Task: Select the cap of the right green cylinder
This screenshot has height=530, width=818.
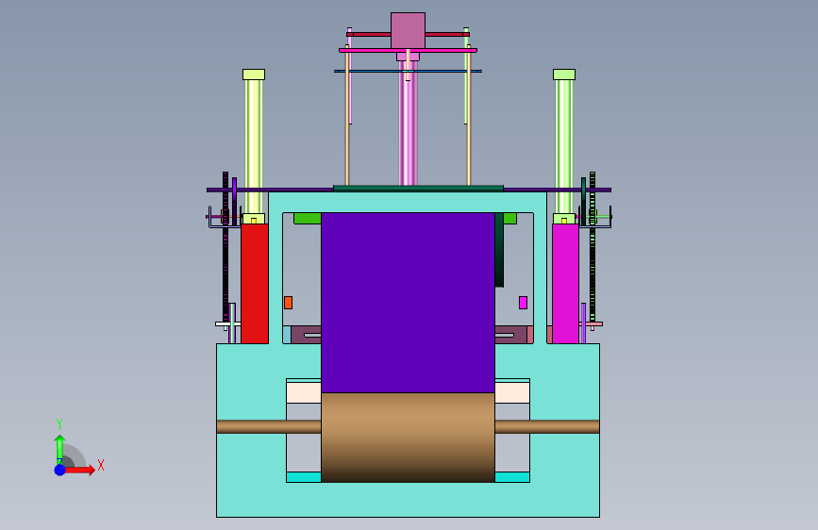Action: (564, 75)
